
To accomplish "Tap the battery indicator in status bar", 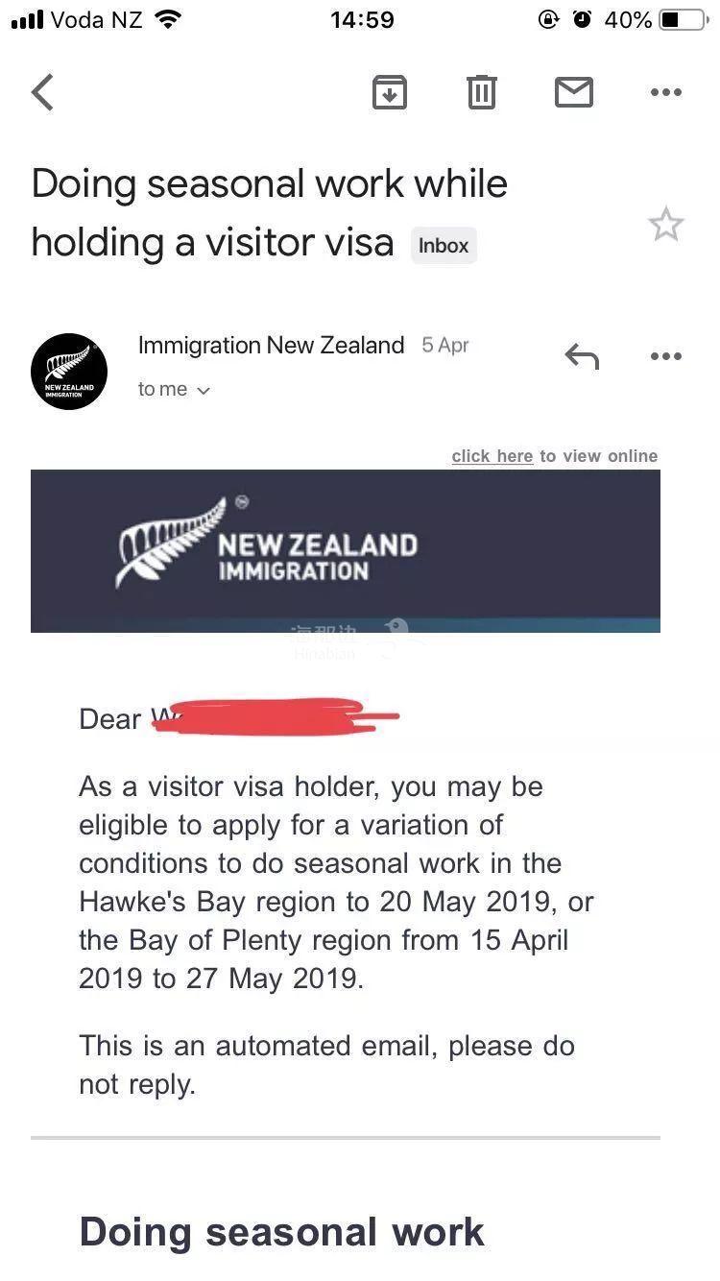I will (683, 19).
